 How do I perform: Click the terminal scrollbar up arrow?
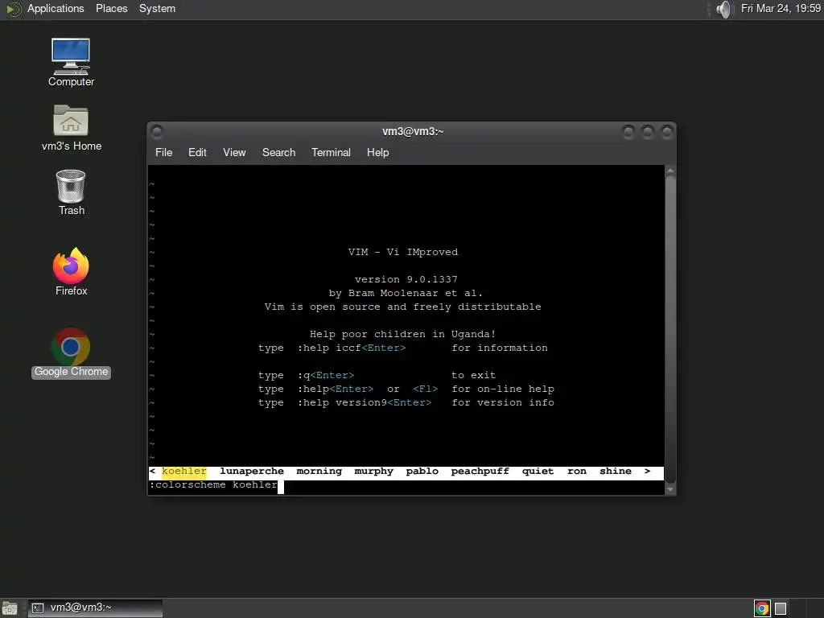[670, 171]
